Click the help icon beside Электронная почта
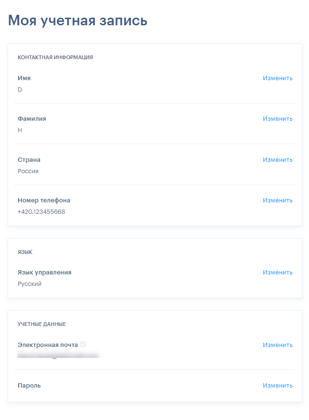The width and height of the screenshot is (309, 420). tap(83, 345)
